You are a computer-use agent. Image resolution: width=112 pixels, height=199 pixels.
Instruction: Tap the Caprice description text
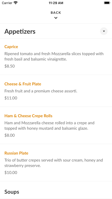click(54, 56)
